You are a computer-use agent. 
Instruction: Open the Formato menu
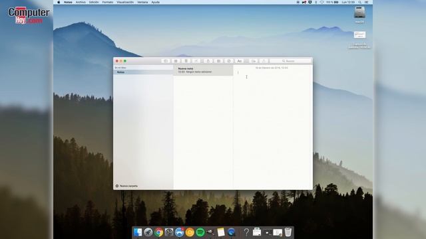(108, 2)
